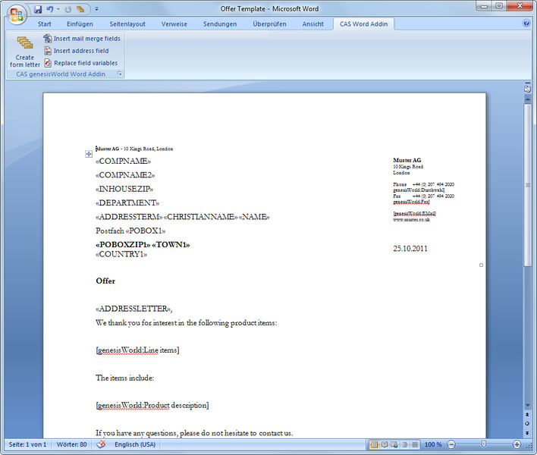Click the word count 'Wörter: 80'
537x455 pixels.
click(71, 444)
